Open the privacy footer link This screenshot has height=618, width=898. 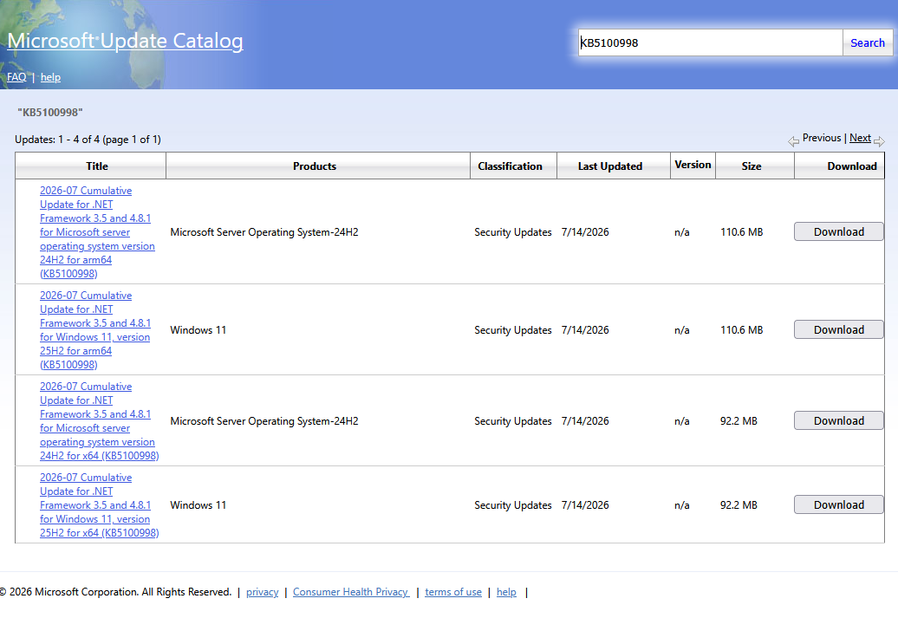[x=263, y=592]
